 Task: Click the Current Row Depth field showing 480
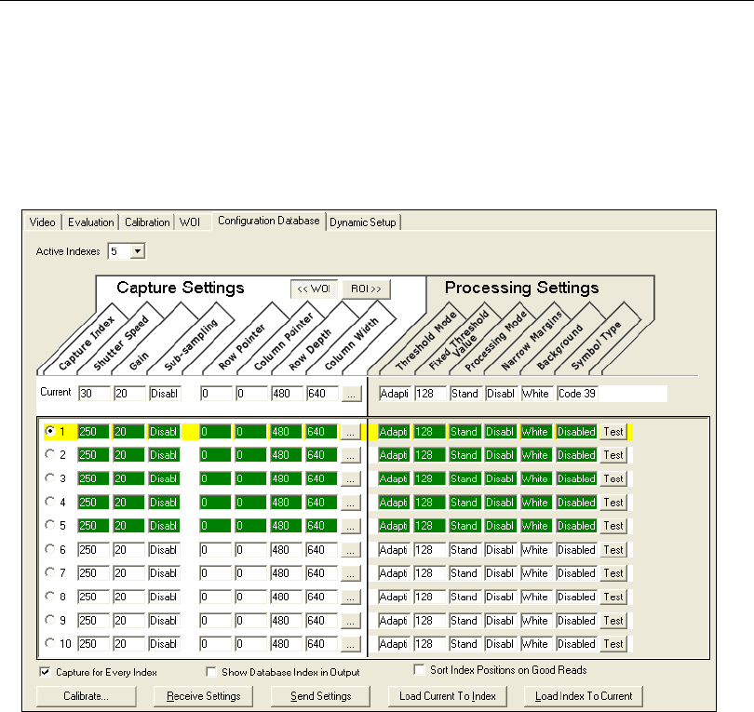coord(287,394)
